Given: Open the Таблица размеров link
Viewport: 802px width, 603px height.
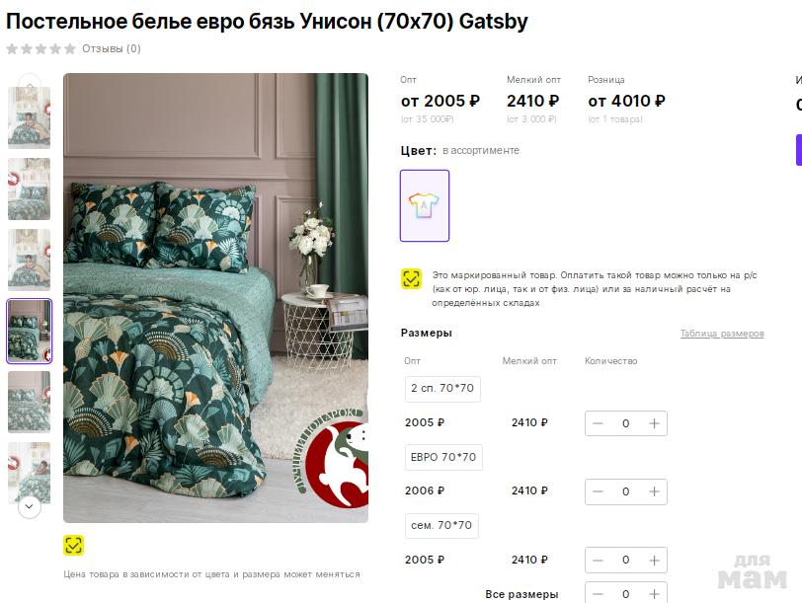Looking at the screenshot, I should point(722,334).
